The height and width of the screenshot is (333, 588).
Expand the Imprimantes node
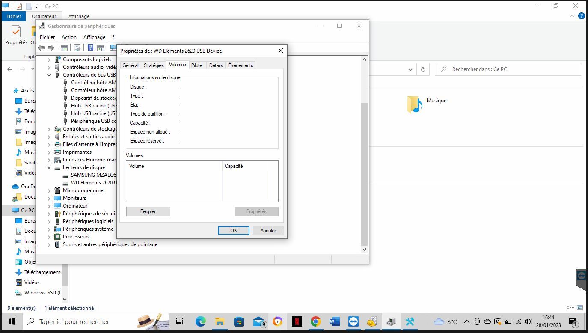pos(49,152)
